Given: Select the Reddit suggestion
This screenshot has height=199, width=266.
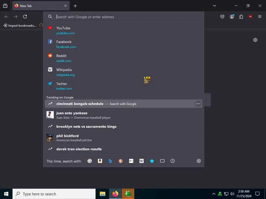Looking at the screenshot, I should (x=123, y=58).
